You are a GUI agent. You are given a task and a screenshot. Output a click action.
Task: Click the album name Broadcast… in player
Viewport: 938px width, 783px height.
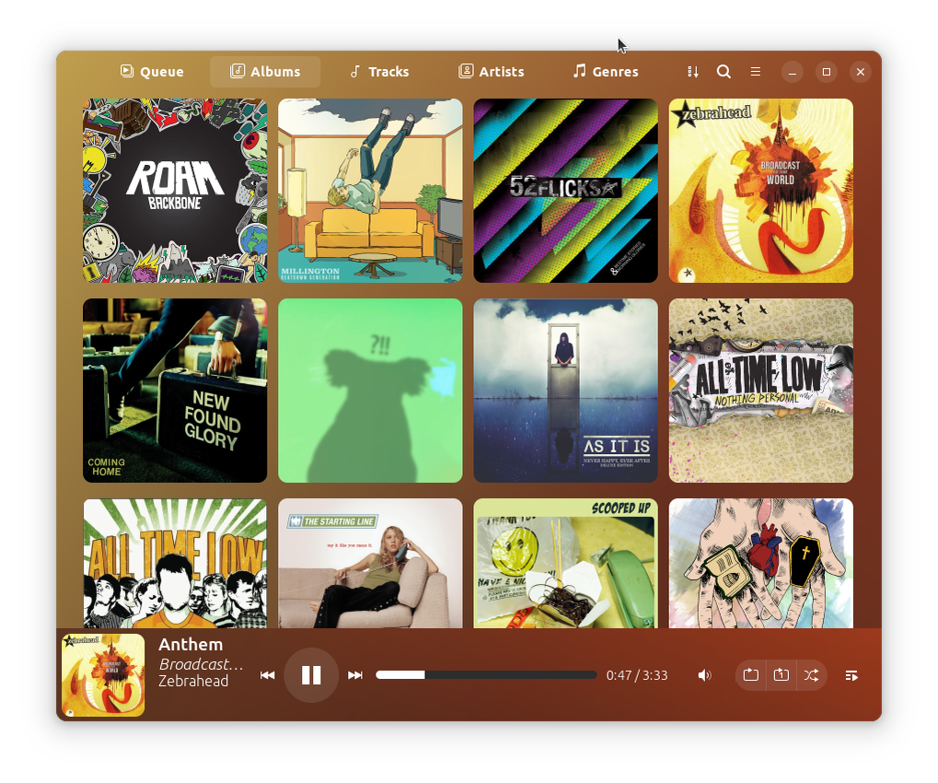(x=201, y=664)
